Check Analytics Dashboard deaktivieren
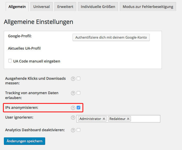The width and height of the screenshot is (182, 150). [x=78, y=130]
